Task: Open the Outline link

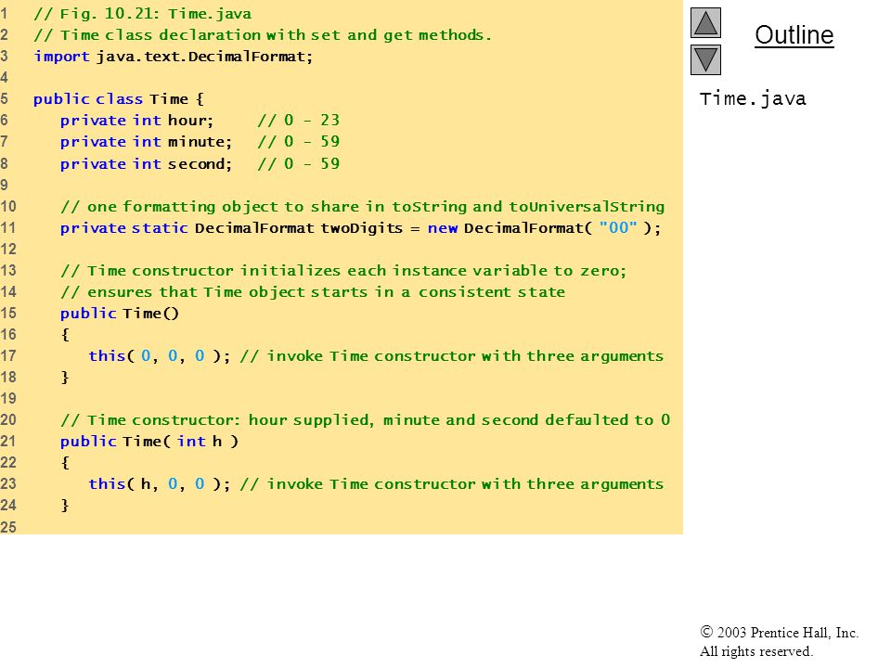Action: 794,35
